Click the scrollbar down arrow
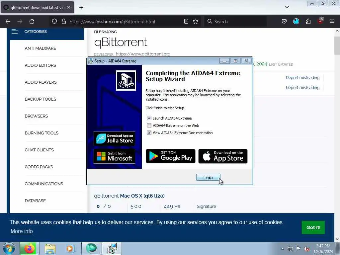Screen dimensions: 340x255 tap(337, 239)
